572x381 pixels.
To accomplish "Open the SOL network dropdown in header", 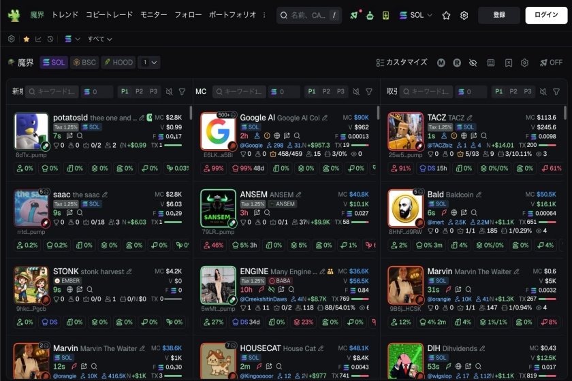I will point(415,16).
